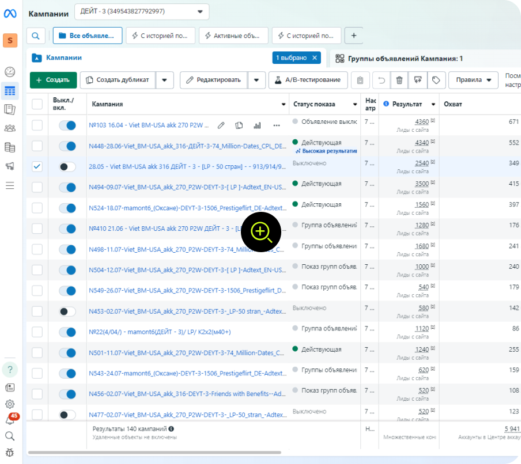Viewport: 521px width, 464px height.
Task: Click the Охват column header
Action: (x=453, y=104)
